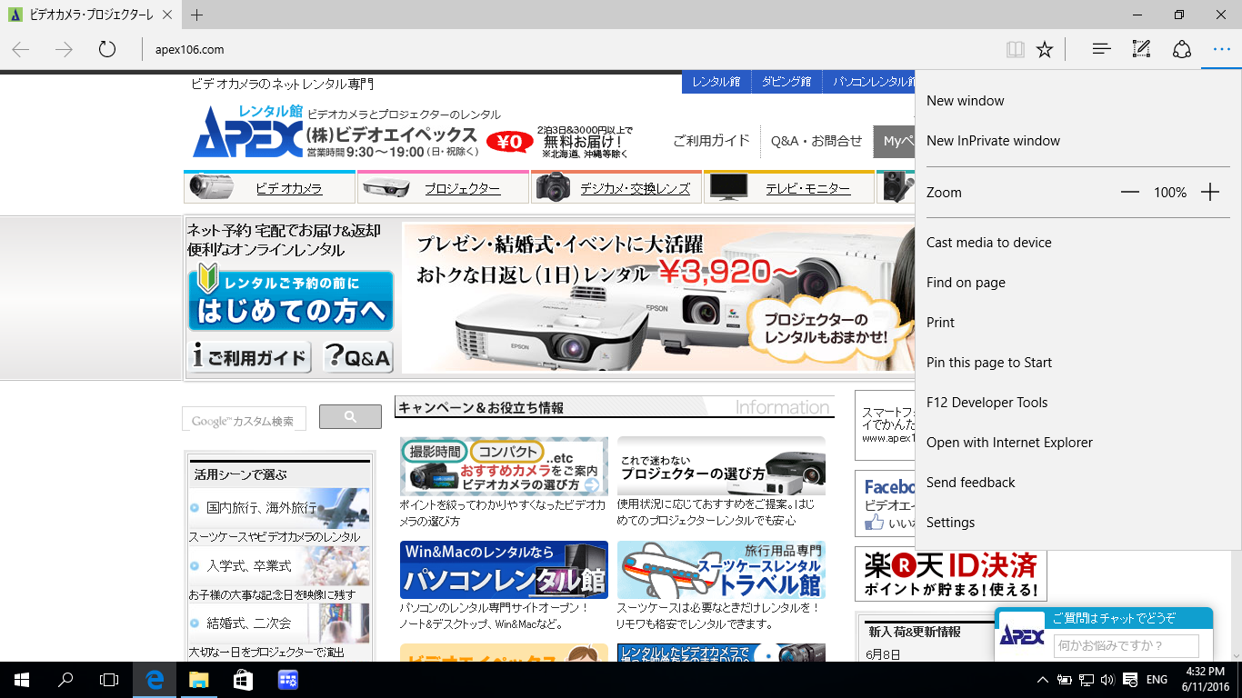The image size is (1242, 698).
Task: Open the Hub three-lines icon
Action: (1102, 49)
